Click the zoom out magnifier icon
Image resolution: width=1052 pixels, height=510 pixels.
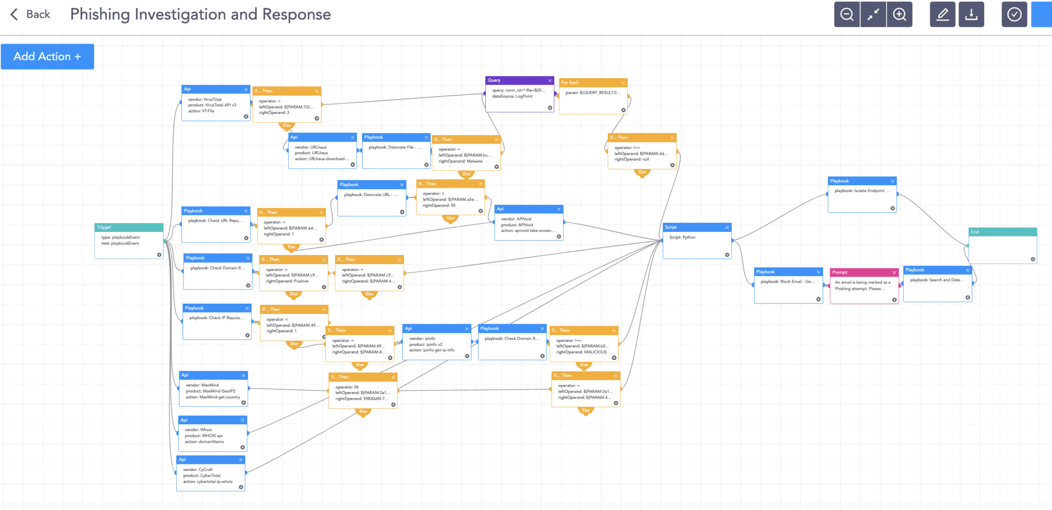tap(847, 14)
